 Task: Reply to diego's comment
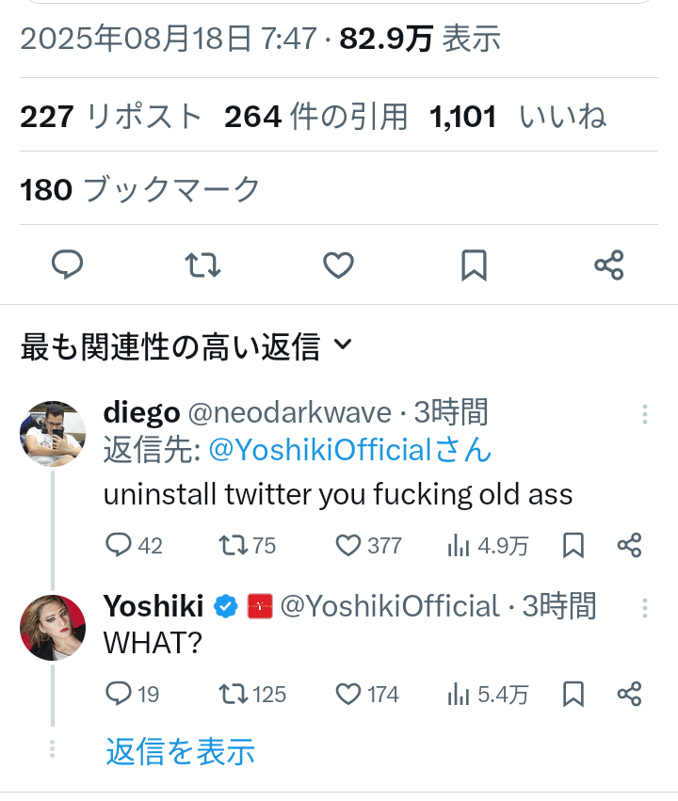[x=119, y=545]
